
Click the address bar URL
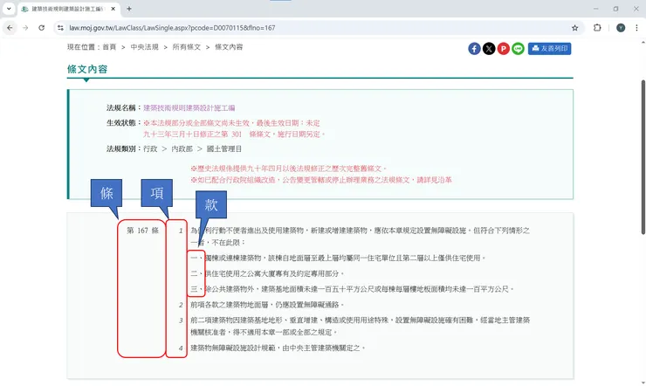point(172,28)
